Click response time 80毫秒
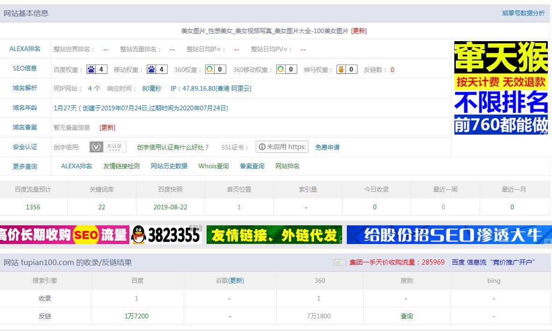 click(x=152, y=88)
